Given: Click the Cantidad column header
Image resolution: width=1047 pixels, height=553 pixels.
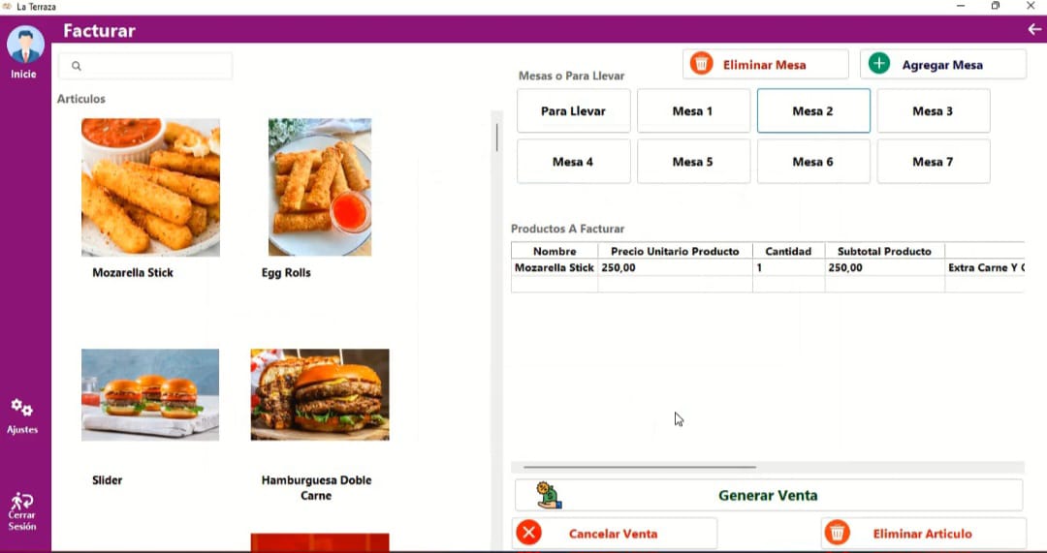Looking at the screenshot, I should point(788,252).
